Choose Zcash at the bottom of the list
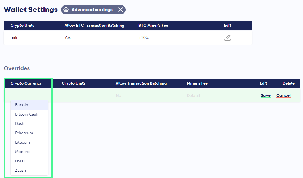Screen dimensions: 303x178 point(20,170)
